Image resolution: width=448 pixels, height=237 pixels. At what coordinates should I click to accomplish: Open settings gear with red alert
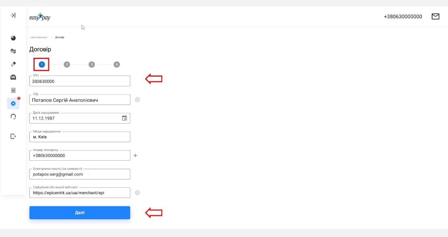(13, 103)
